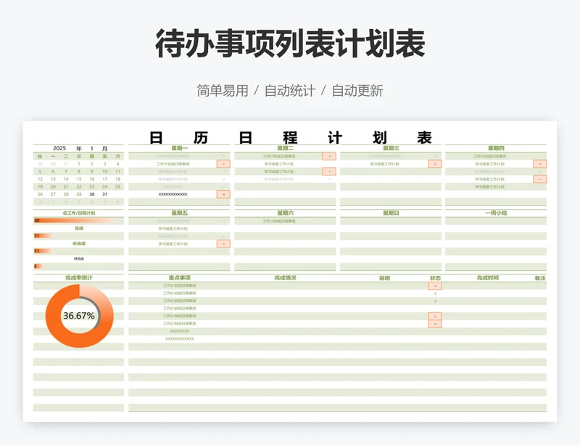The image size is (580, 445).
Task: Click the 待办事项列表计划表 main title
Action: tap(290, 44)
